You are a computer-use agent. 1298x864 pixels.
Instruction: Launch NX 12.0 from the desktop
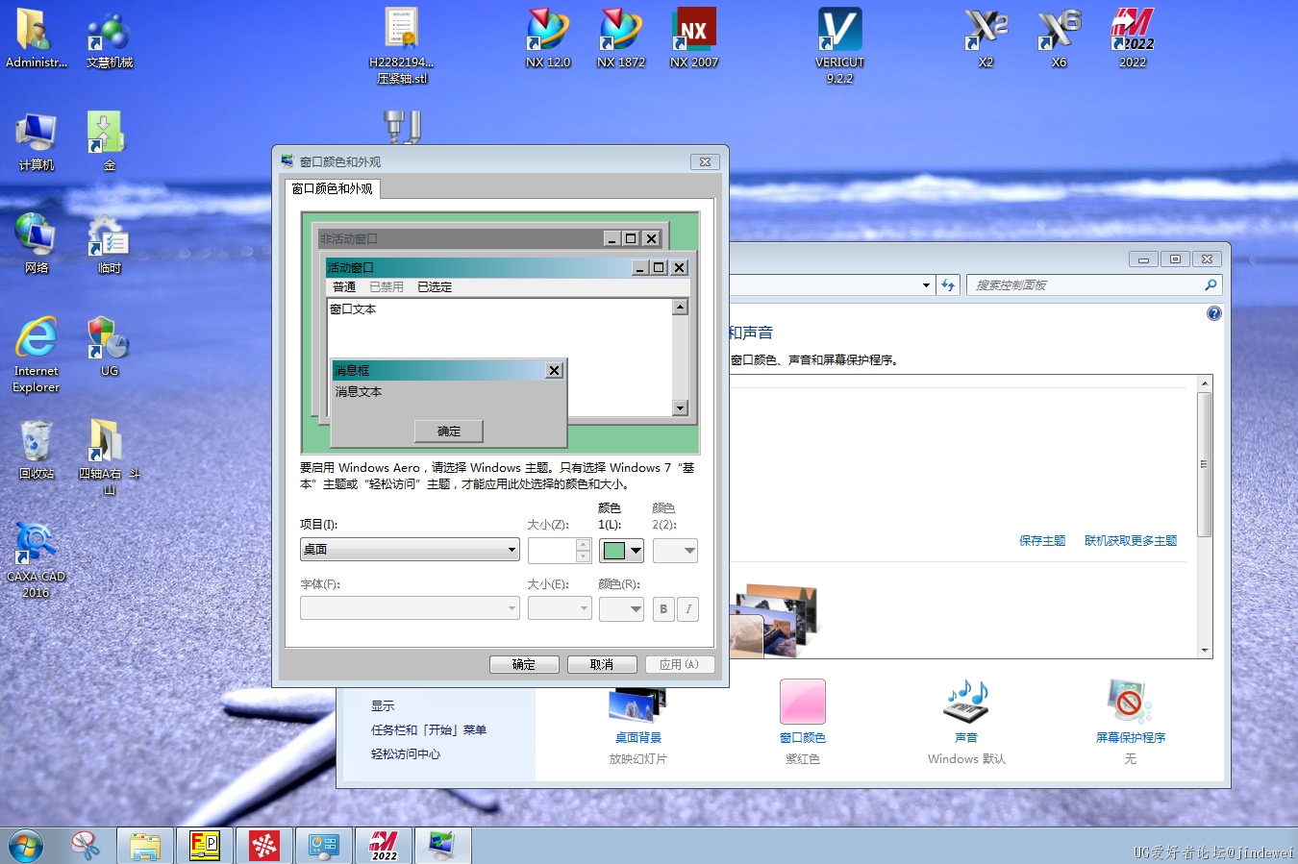pyautogui.click(x=548, y=38)
